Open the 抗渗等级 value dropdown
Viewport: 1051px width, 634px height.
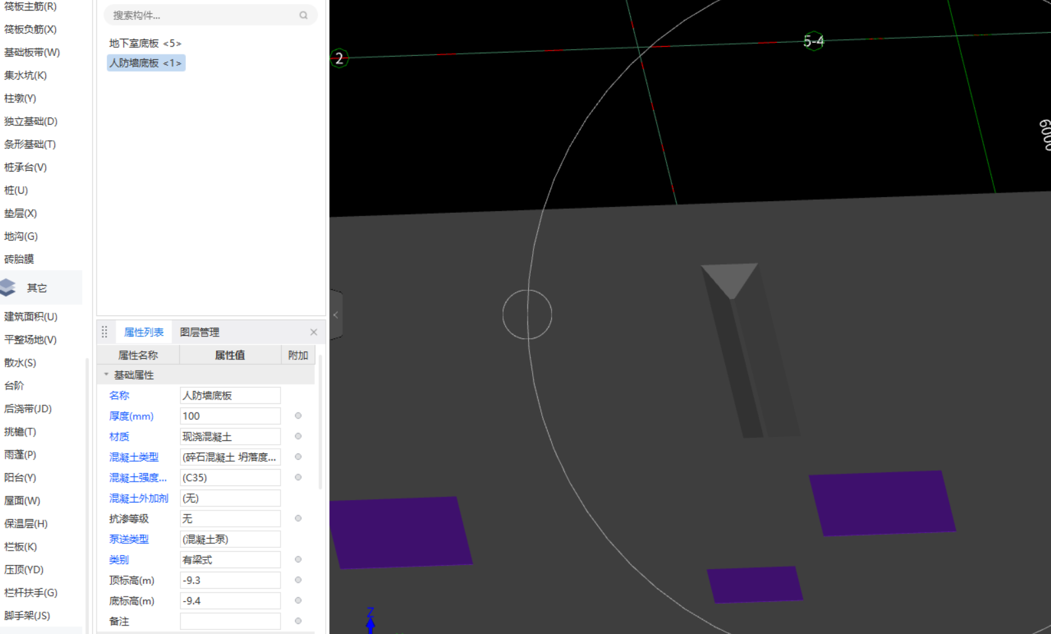(x=230, y=518)
